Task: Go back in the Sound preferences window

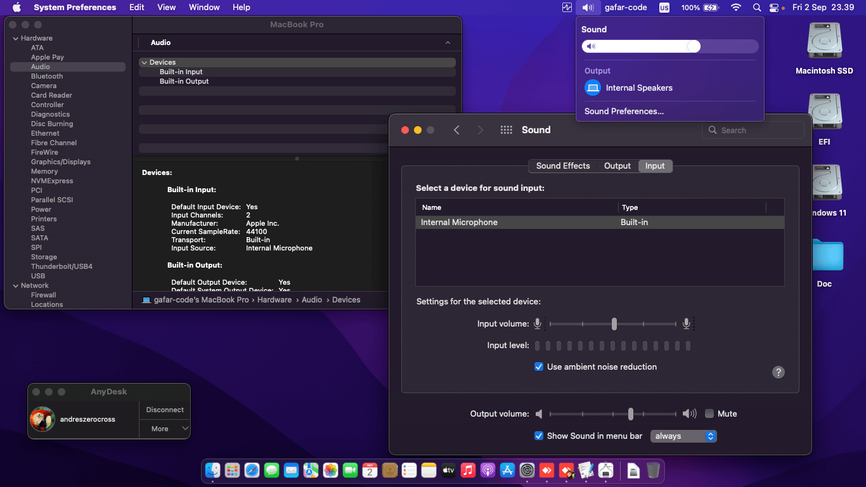Action: (456, 130)
